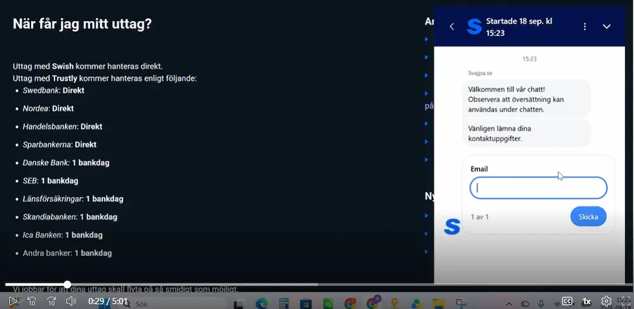The width and height of the screenshot is (634, 309).
Task: Rewind the video 10 seconds
Action: coord(32,301)
